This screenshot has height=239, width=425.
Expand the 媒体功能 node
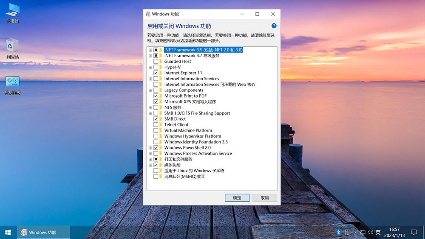tap(150, 165)
